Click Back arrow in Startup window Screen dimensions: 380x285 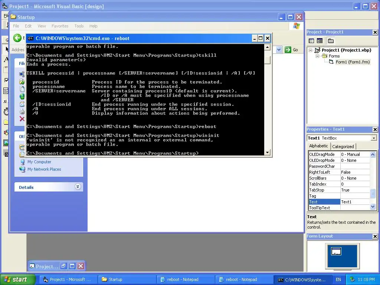(x=17, y=38)
